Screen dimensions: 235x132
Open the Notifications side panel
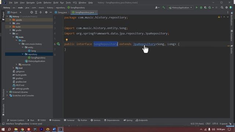coord(232,19)
